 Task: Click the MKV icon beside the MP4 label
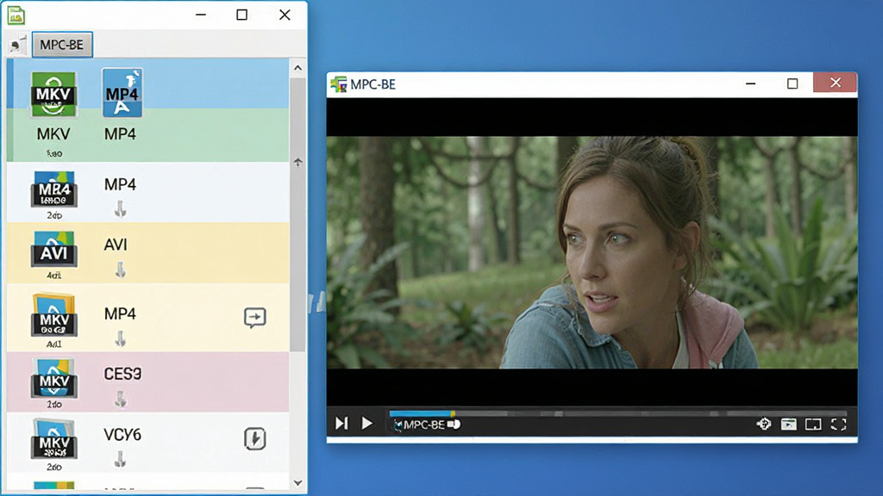click(53, 315)
